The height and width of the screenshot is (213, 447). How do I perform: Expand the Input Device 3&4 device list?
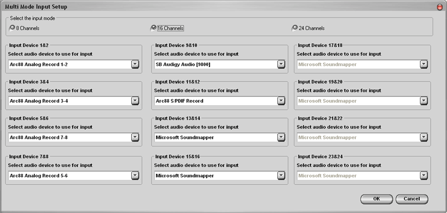135,101
